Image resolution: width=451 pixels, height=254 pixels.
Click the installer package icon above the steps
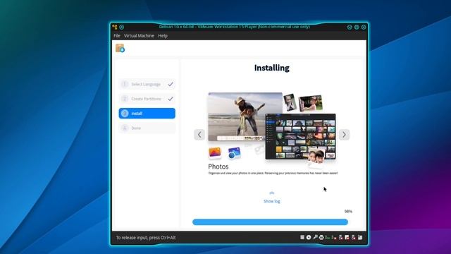[120, 48]
